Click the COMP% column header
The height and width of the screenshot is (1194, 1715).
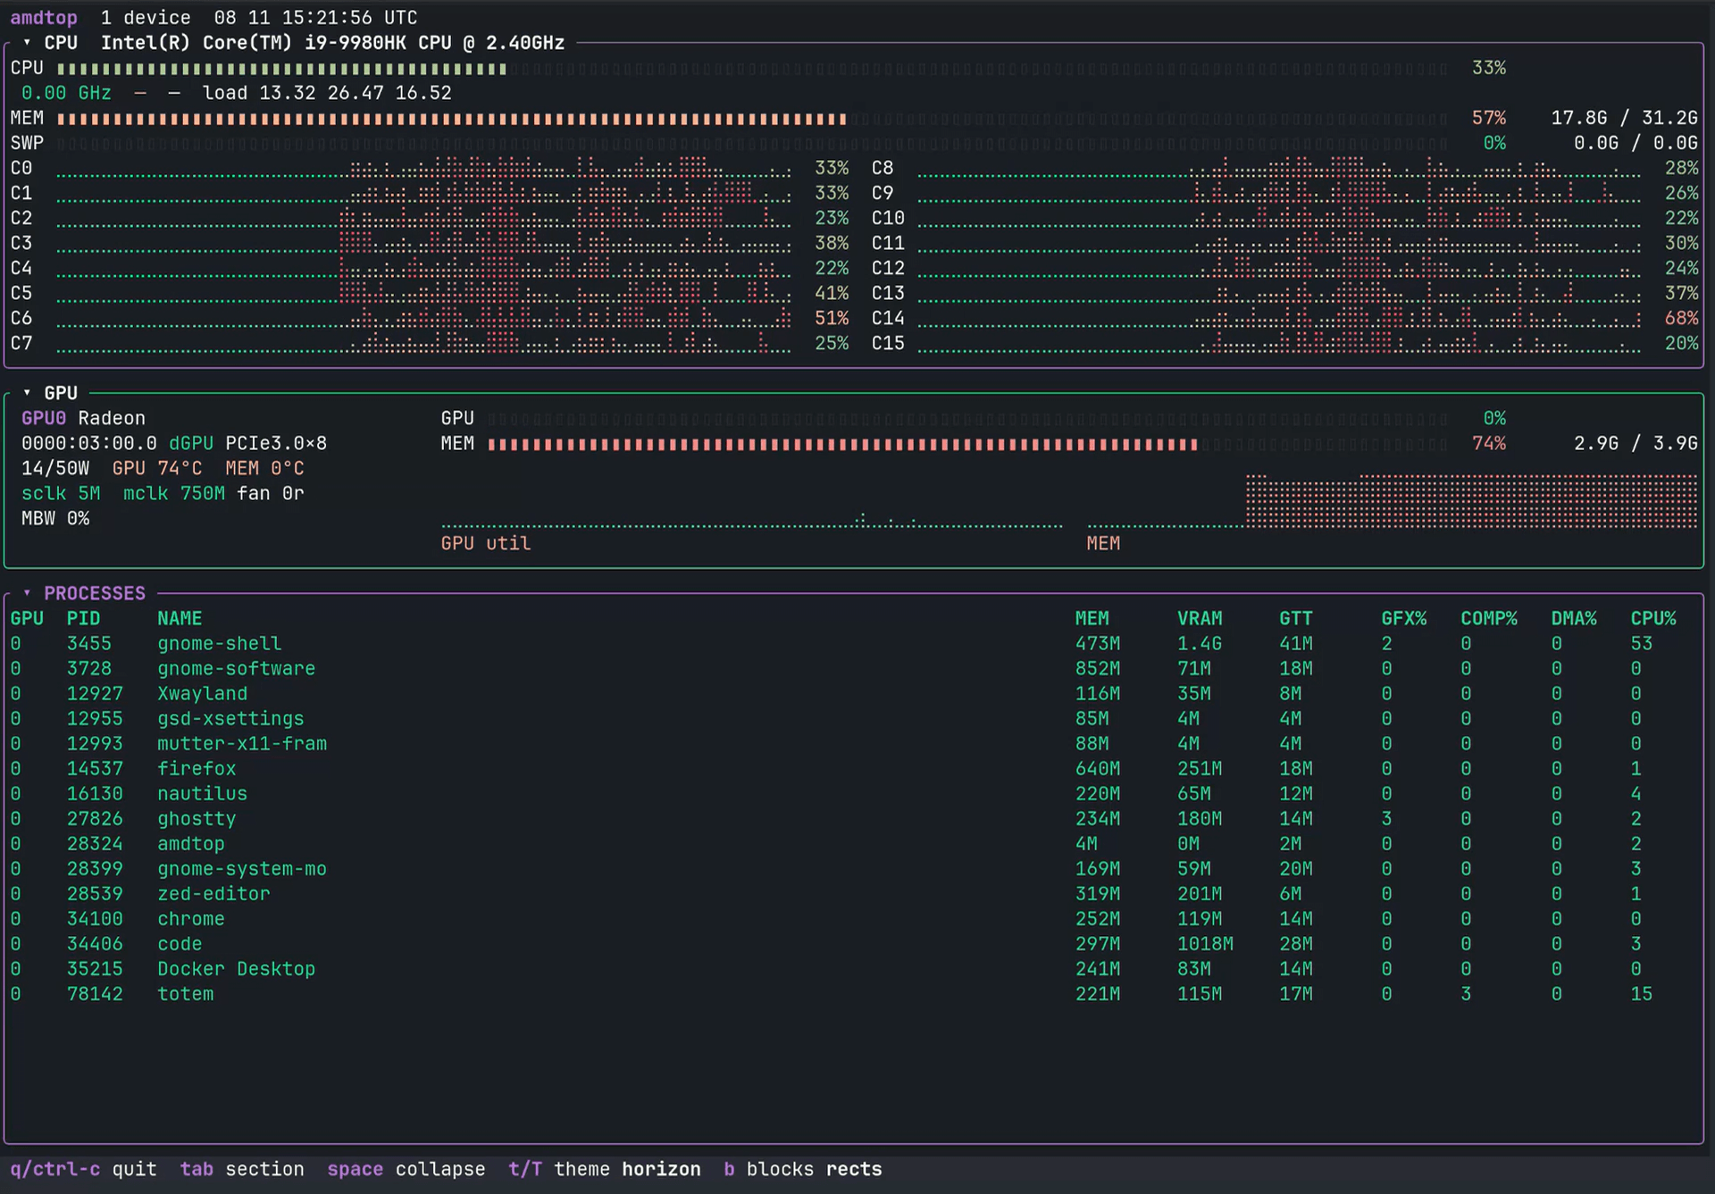pos(1489,619)
